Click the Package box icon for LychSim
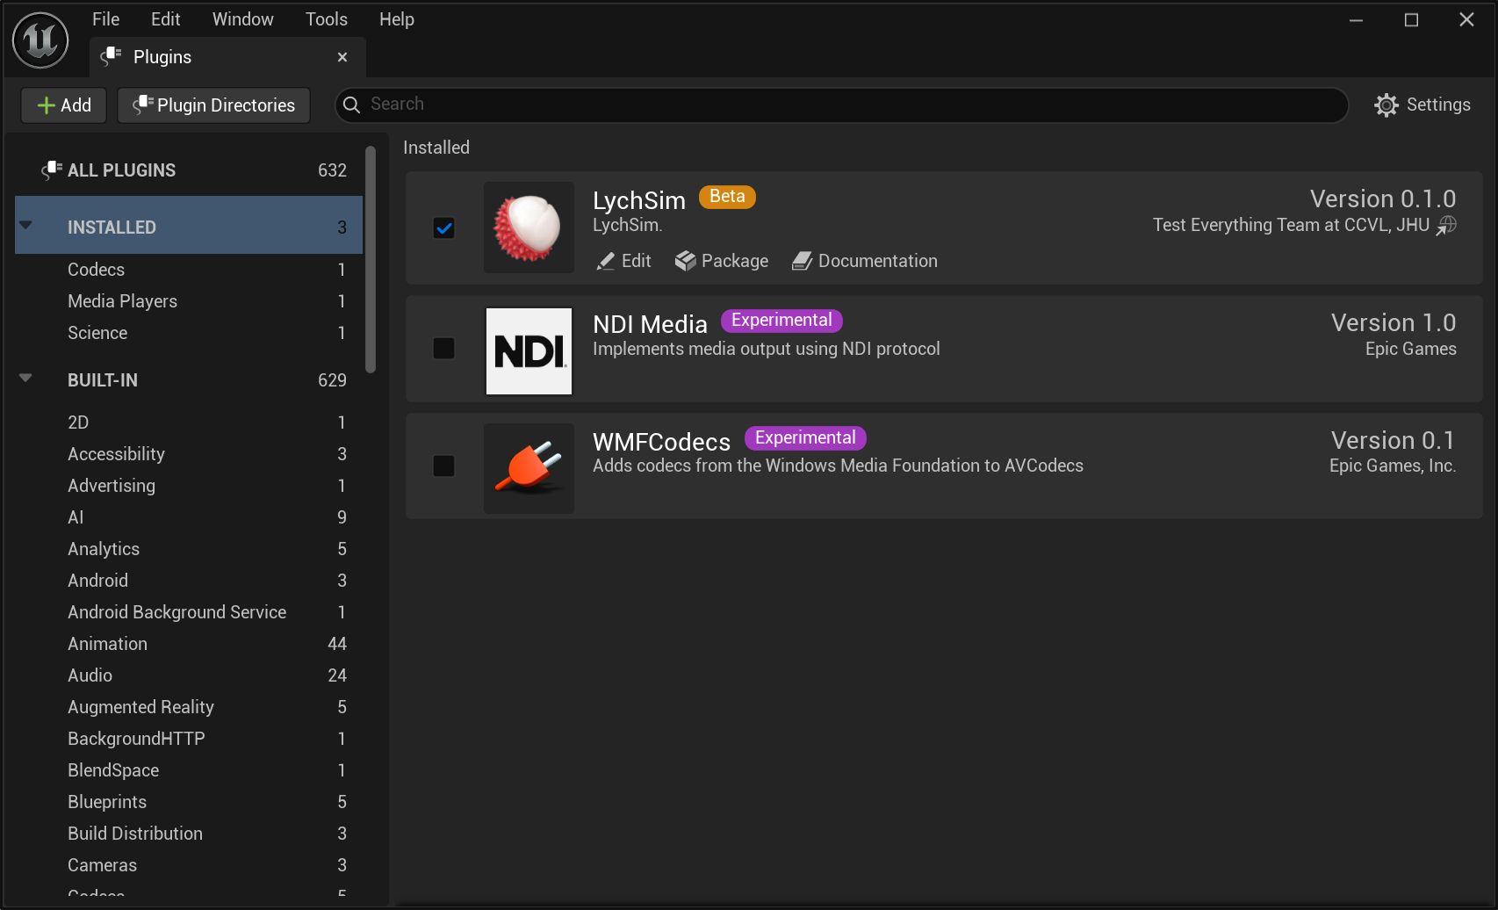This screenshot has height=910, width=1498. 685,261
